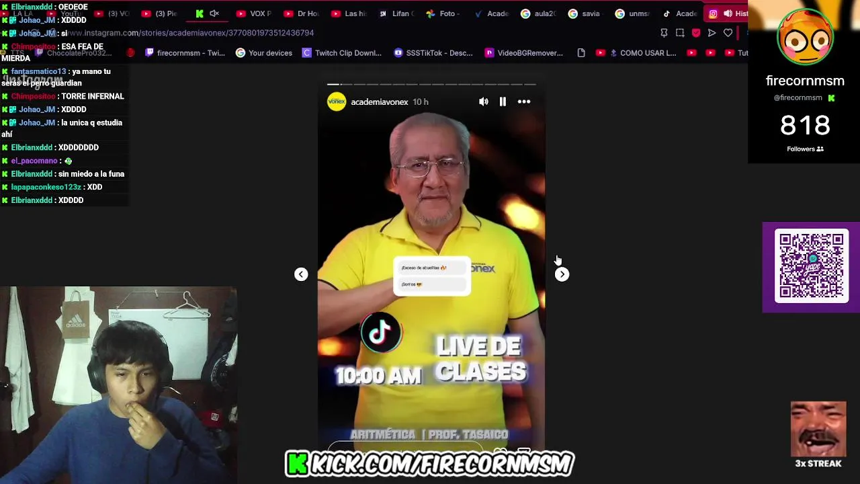This screenshot has height=484, width=860.
Task: Switch to the '(3) VO' YouTube tab
Action: [x=112, y=13]
